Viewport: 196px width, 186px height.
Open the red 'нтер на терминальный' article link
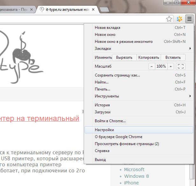pos(39,118)
